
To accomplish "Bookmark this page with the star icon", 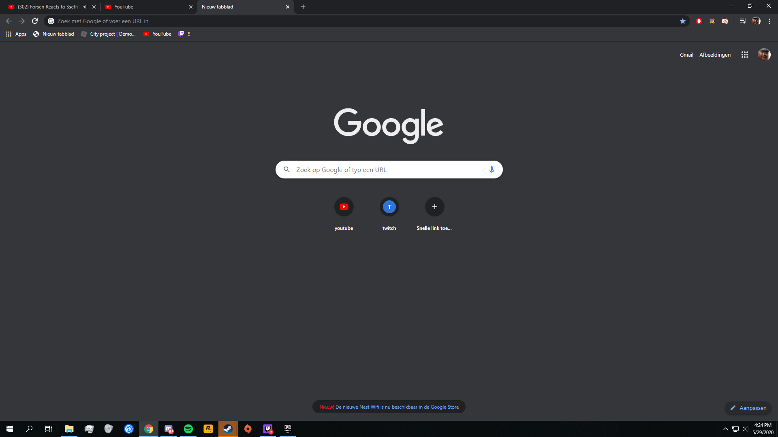I will [683, 21].
